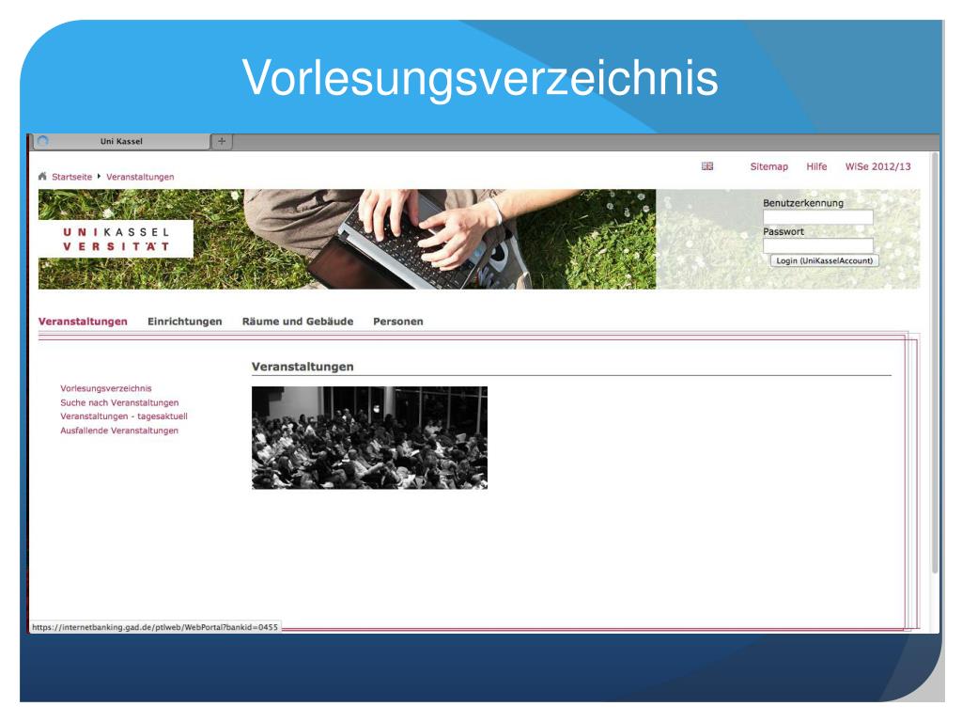Select the Personen menu item
The width and height of the screenshot is (962, 722).
pos(398,322)
